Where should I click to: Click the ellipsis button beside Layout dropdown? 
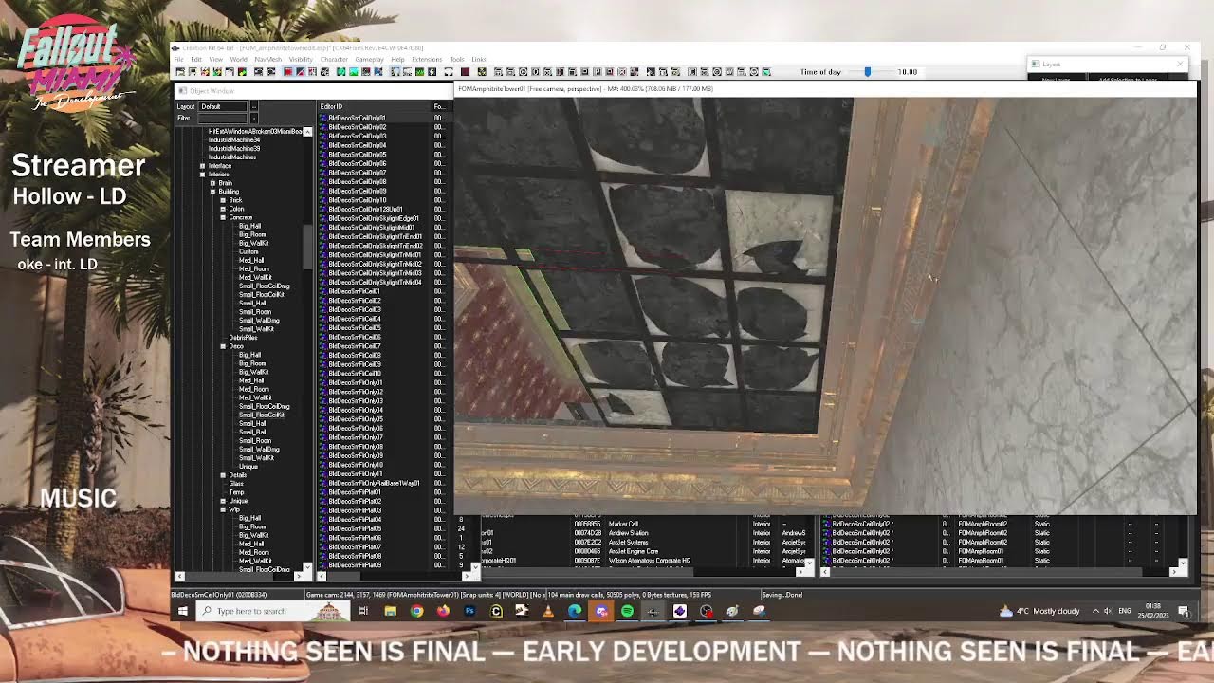[253, 106]
